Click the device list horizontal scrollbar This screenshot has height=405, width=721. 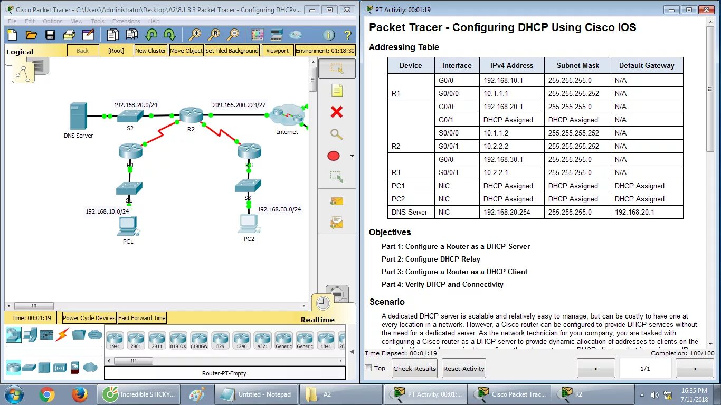click(x=134, y=361)
